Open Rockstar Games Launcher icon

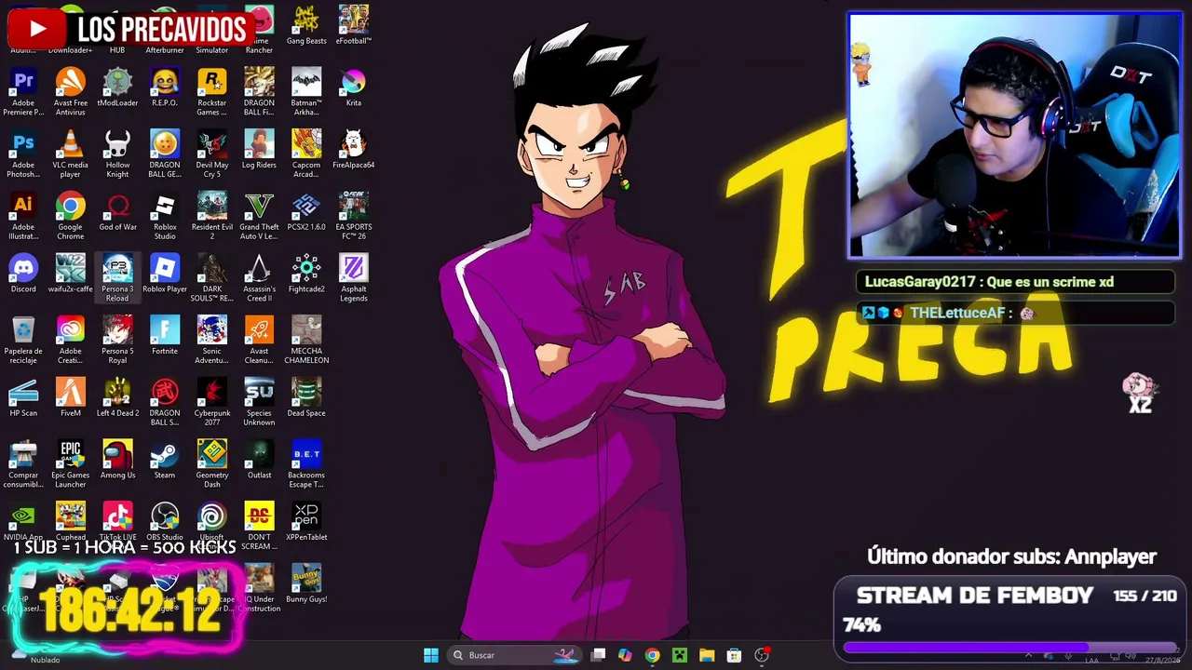point(212,91)
